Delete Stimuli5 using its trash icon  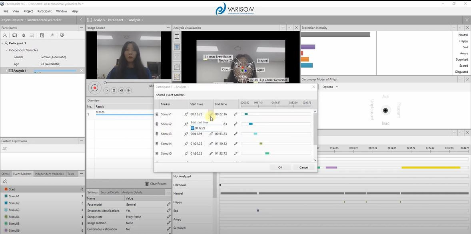click(156, 153)
